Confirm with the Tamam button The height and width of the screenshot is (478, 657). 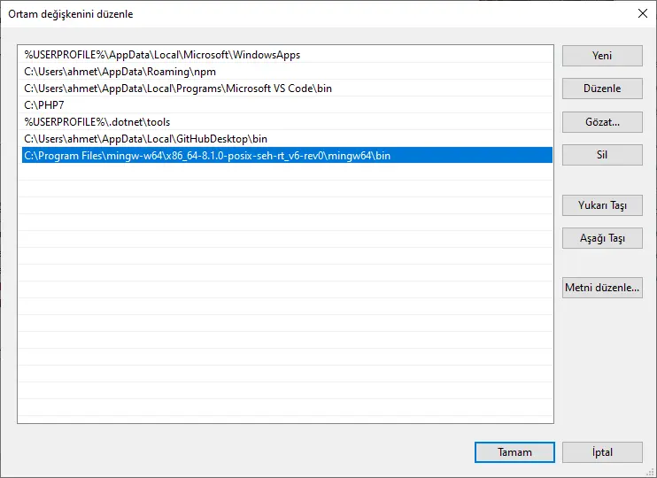coord(514,452)
